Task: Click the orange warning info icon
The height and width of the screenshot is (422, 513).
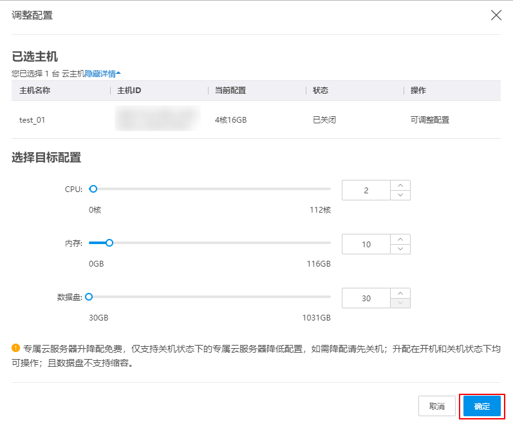Action: [x=16, y=348]
